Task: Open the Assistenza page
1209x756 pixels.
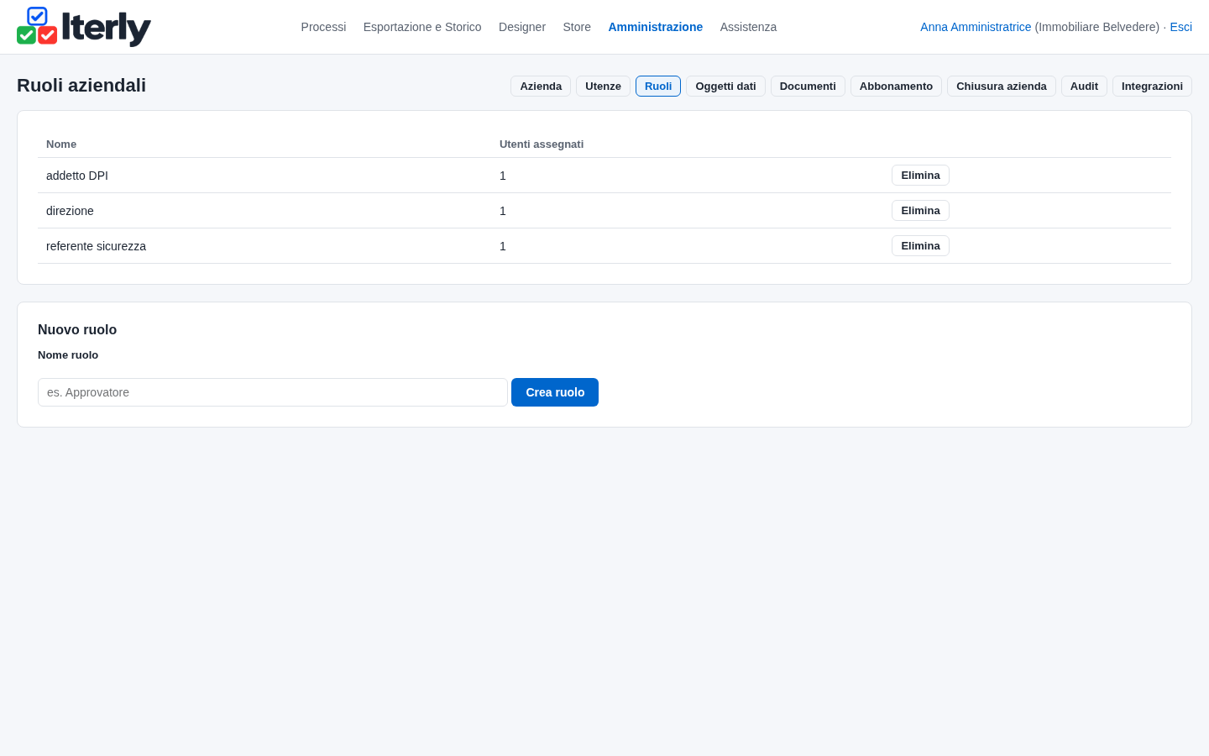Action: (748, 27)
